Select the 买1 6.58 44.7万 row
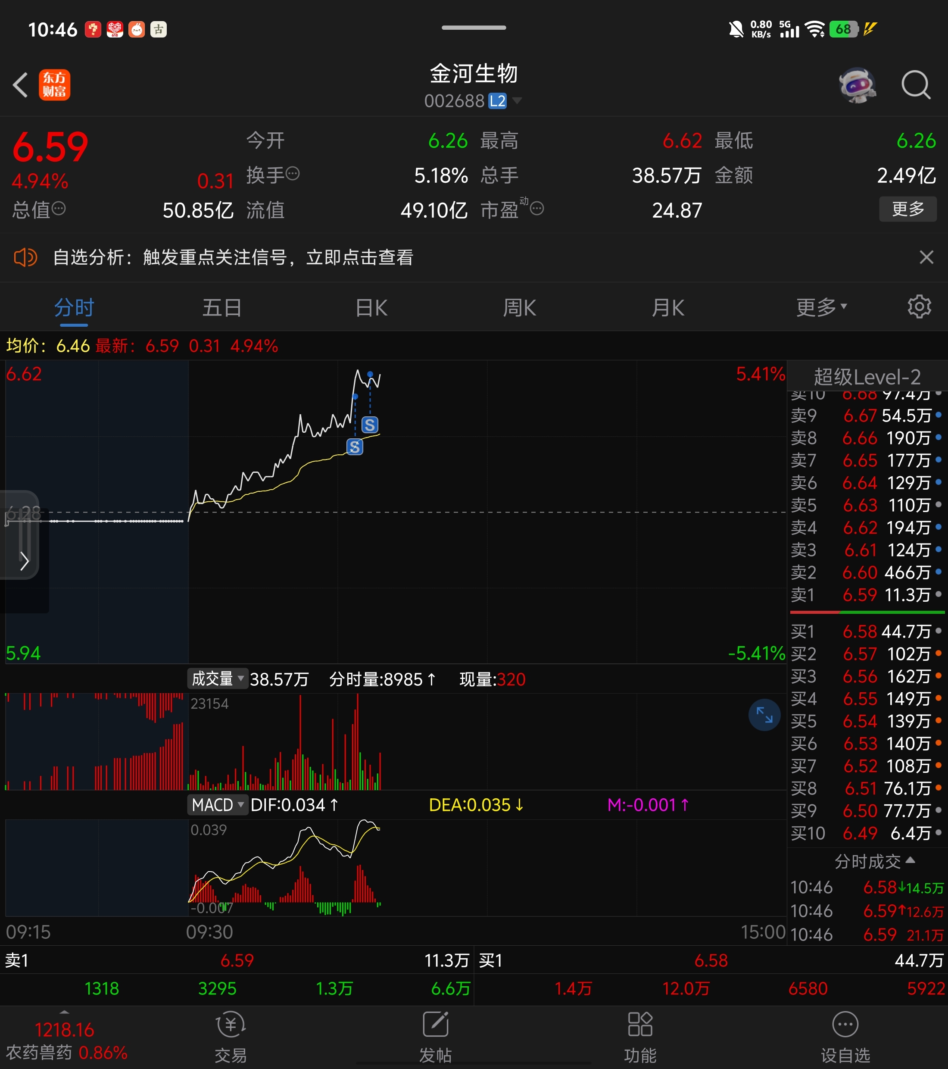The height and width of the screenshot is (1069, 948). click(x=867, y=631)
